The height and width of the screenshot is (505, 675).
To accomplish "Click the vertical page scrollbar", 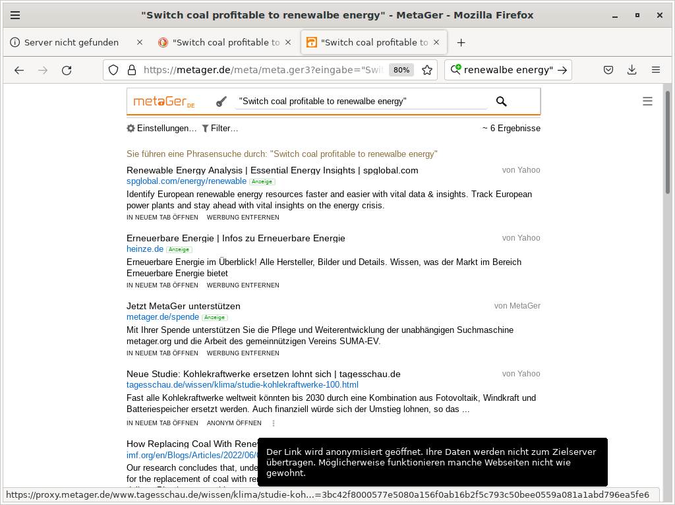I will [x=668, y=142].
